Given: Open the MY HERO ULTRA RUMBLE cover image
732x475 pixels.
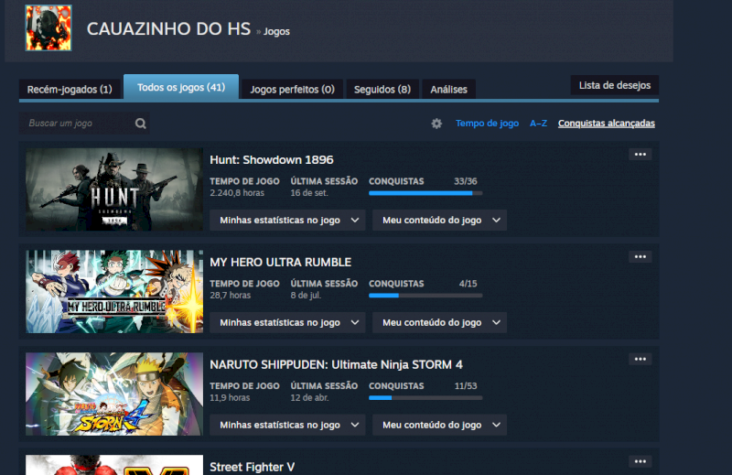Looking at the screenshot, I should pyautogui.click(x=114, y=291).
